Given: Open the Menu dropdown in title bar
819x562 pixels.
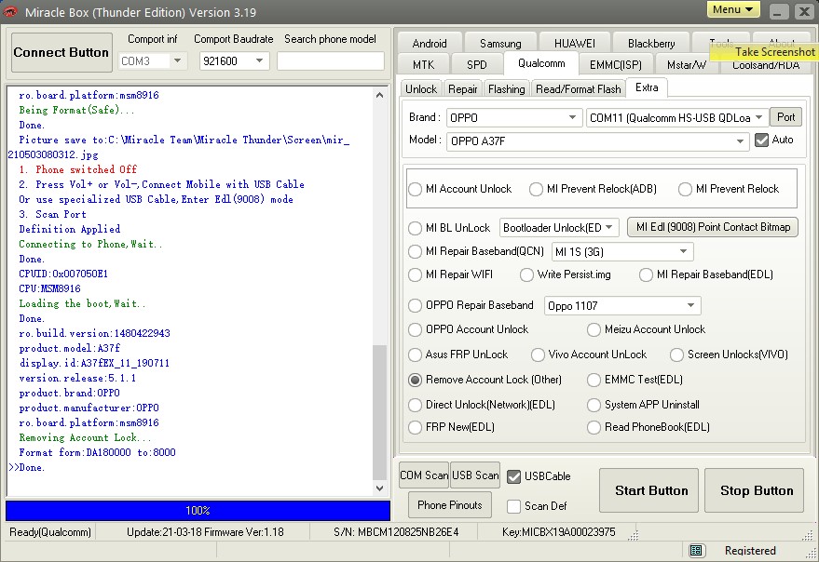Looking at the screenshot, I should 733,9.
